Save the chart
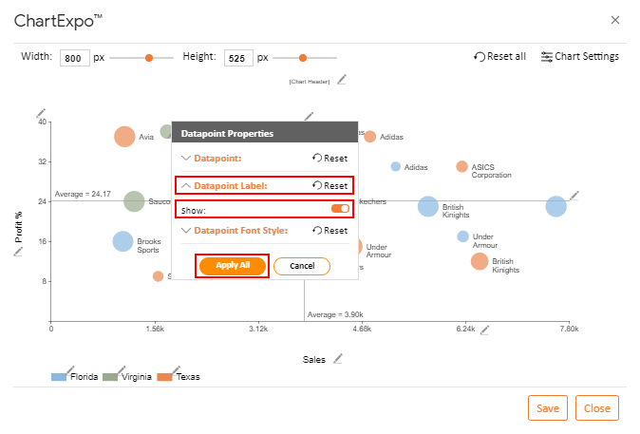The height and width of the screenshot is (434, 640). [547, 407]
